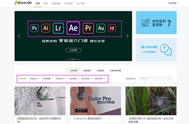The height and width of the screenshot is (124, 189).
Task: Open the dotted fabric and magazine course thumbnail
Action: (40, 101)
